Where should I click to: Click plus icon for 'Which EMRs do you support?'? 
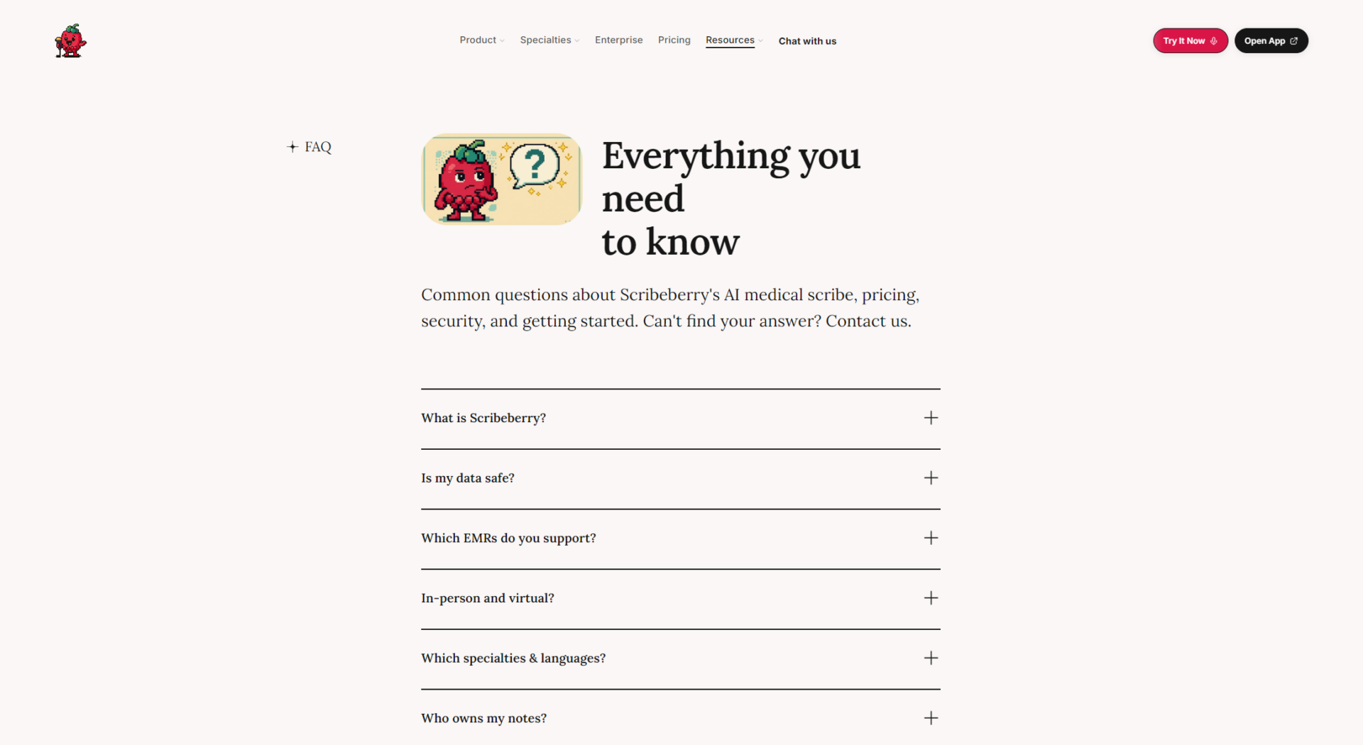[931, 538]
